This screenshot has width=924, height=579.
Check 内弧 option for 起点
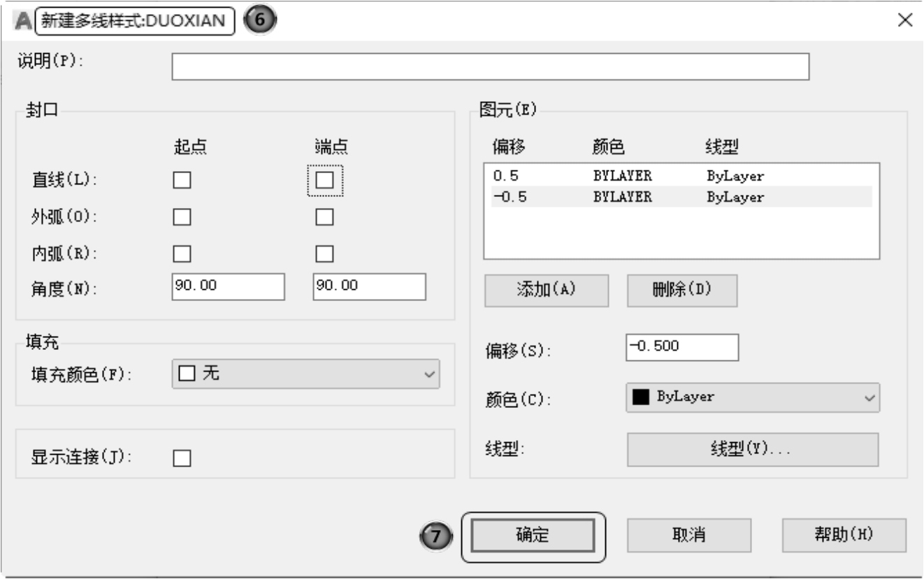[x=182, y=253]
